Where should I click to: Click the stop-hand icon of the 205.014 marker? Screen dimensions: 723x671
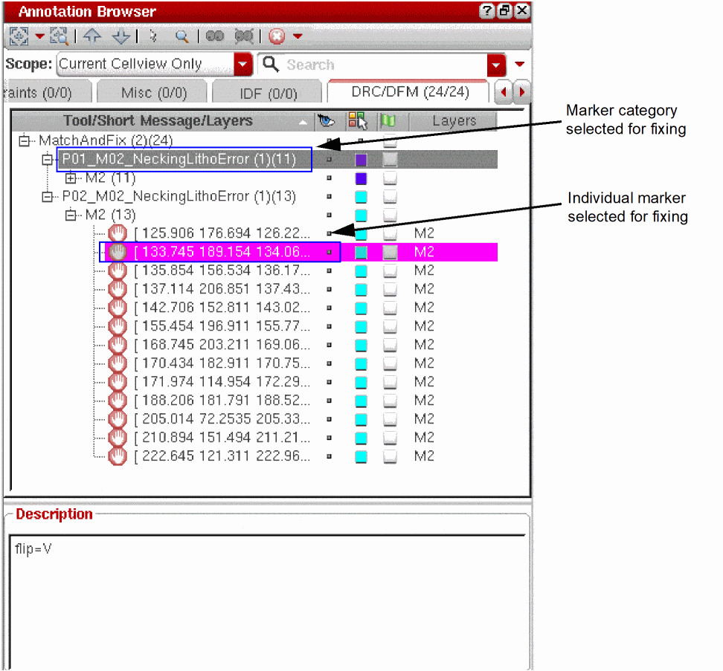pos(118,419)
